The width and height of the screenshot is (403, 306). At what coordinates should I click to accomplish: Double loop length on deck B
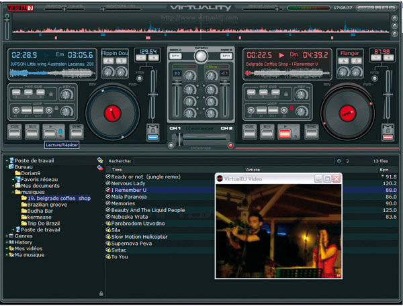pos(284,110)
